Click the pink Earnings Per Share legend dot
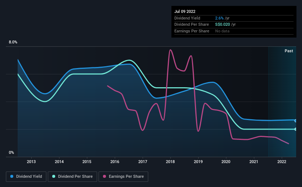This screenshot has width=302, height=187. tap(104, 176)
